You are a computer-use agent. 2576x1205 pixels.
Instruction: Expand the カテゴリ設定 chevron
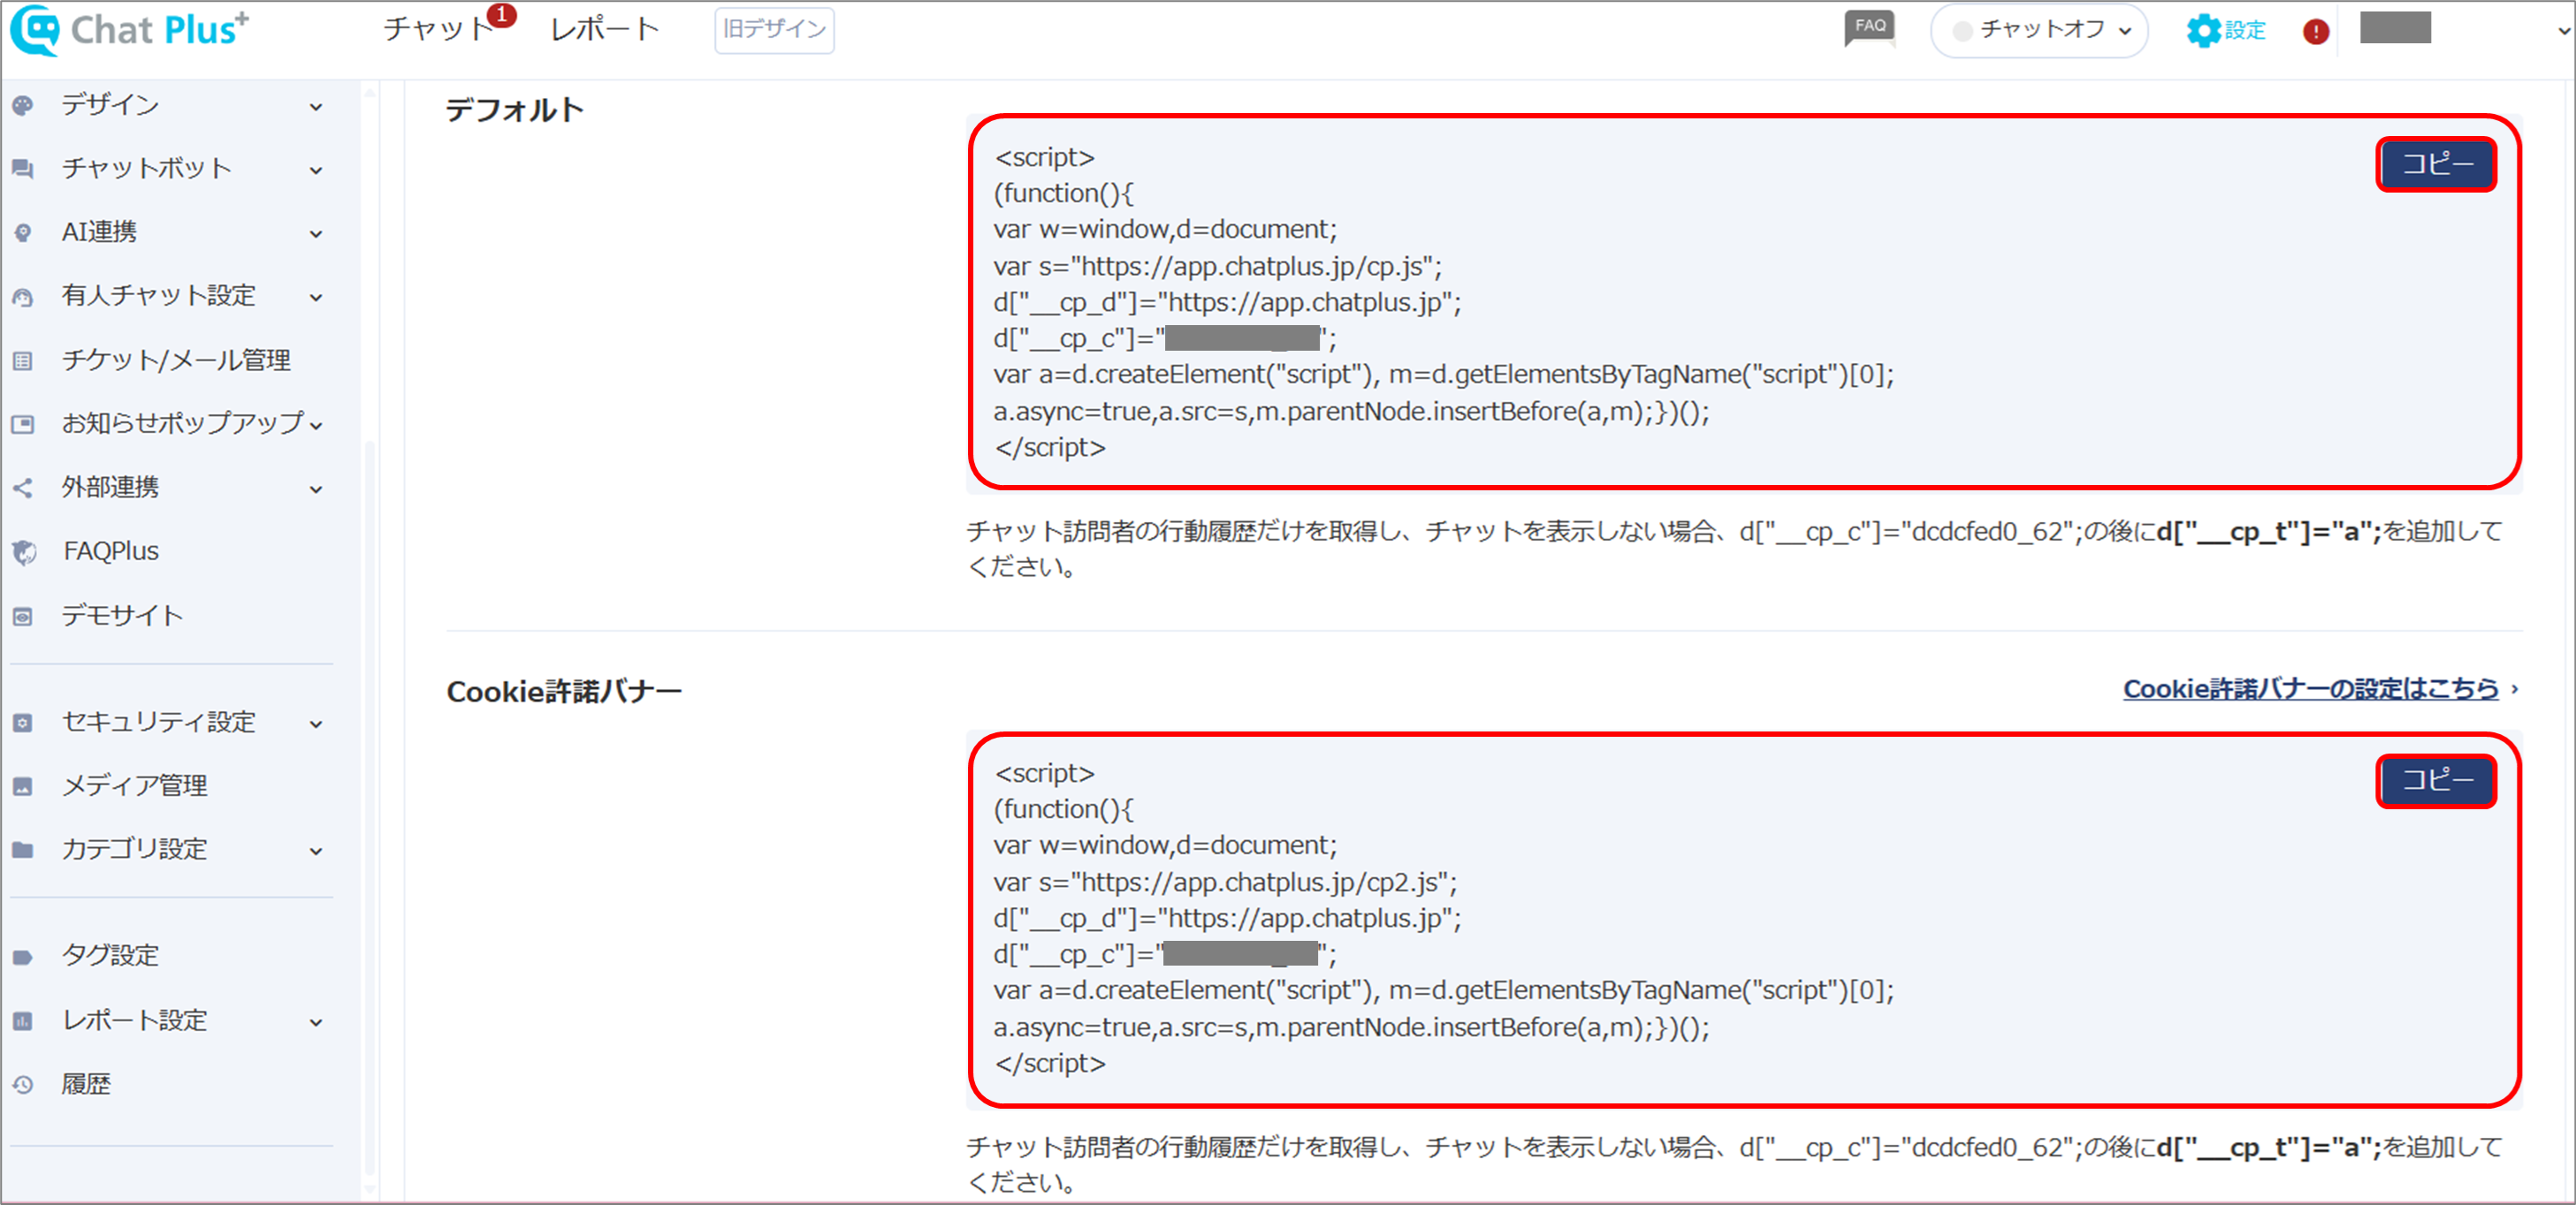point(316,853)
